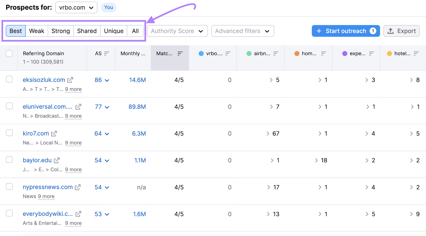The height and width of the screenshot is (236, 426).
Task: Open external link icon beside nypressnews.com
Action: coord(78,187)
